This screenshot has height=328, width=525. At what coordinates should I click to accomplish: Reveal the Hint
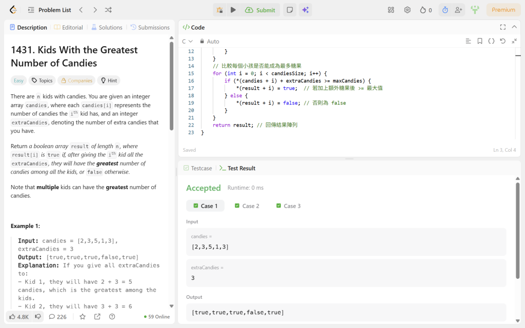(109, 80)
